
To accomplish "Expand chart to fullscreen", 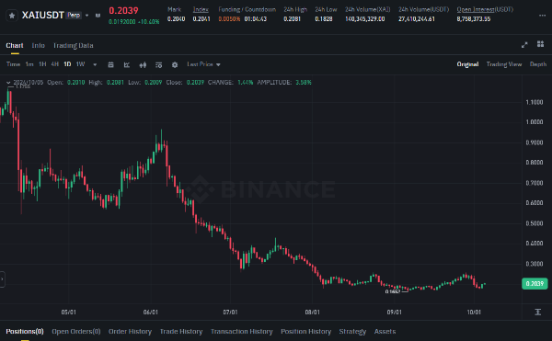I will point(524,45).
